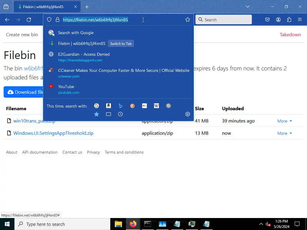Open File Explorer from taskbar
The width and height of the screenshot is (307, 230).
coord(118,224)
